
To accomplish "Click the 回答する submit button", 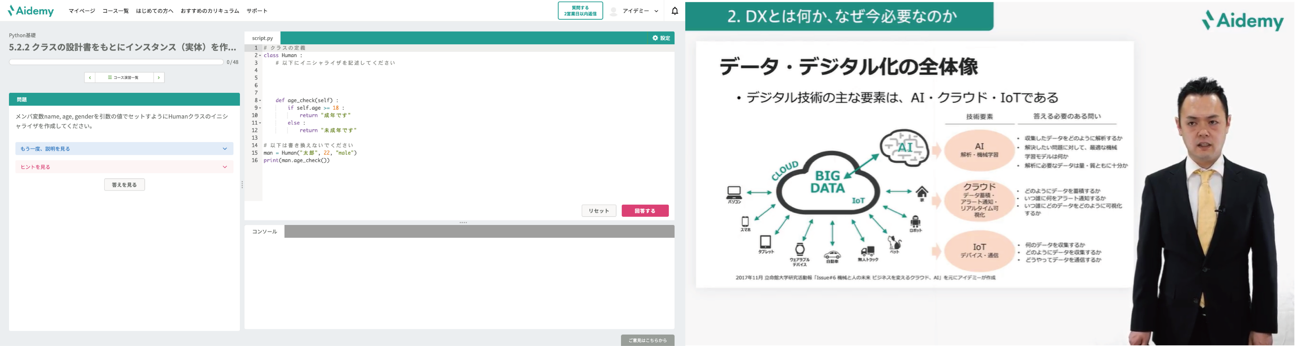I will pos(645,211).
